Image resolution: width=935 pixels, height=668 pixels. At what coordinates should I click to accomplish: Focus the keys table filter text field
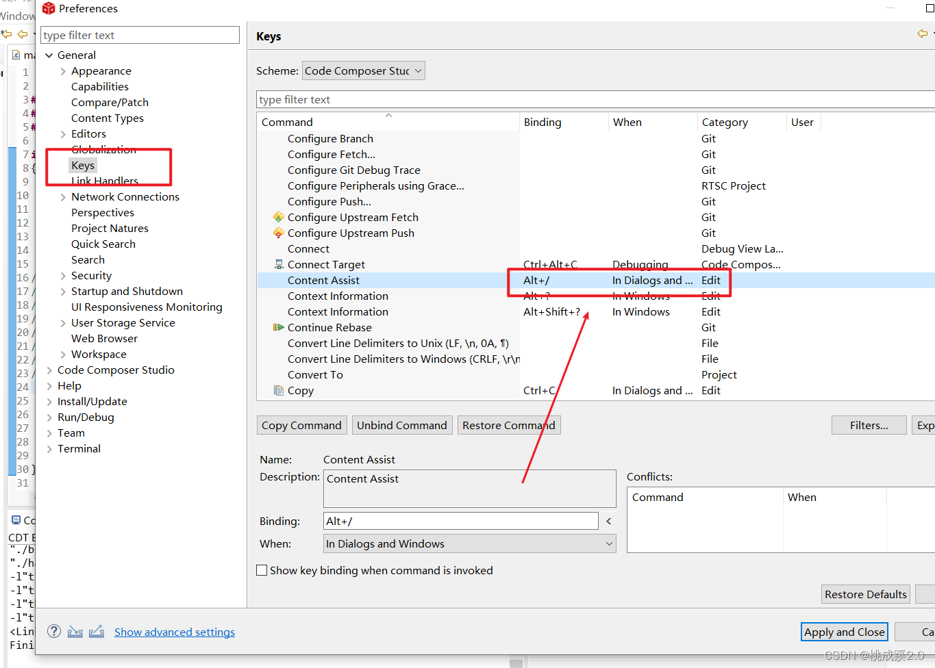(596, 99)
